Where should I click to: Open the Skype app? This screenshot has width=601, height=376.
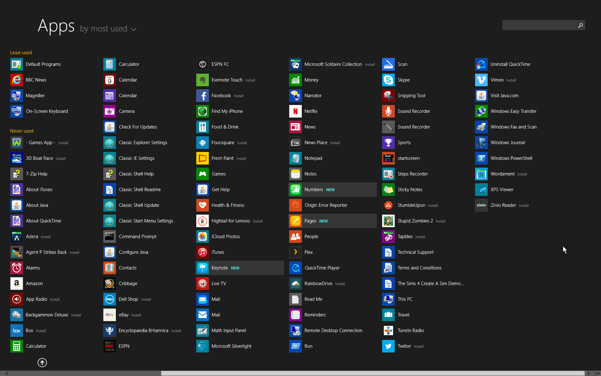404,80
